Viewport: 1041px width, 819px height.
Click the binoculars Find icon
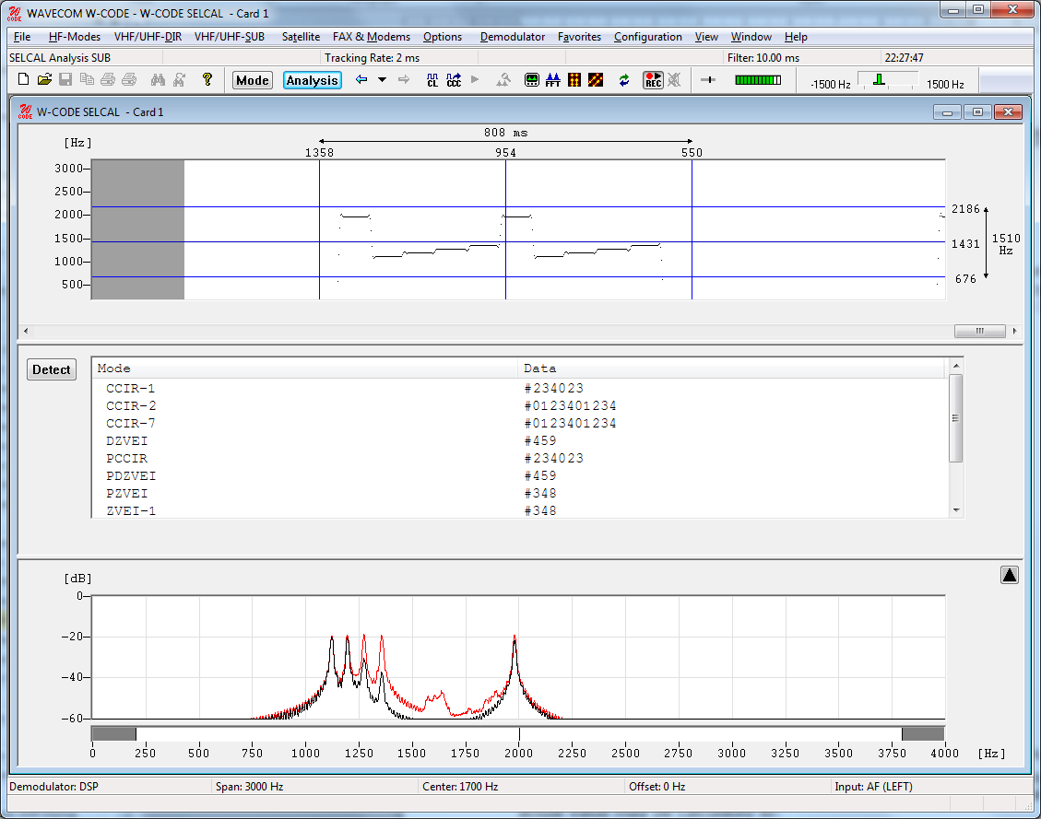(x=158, y=79)
